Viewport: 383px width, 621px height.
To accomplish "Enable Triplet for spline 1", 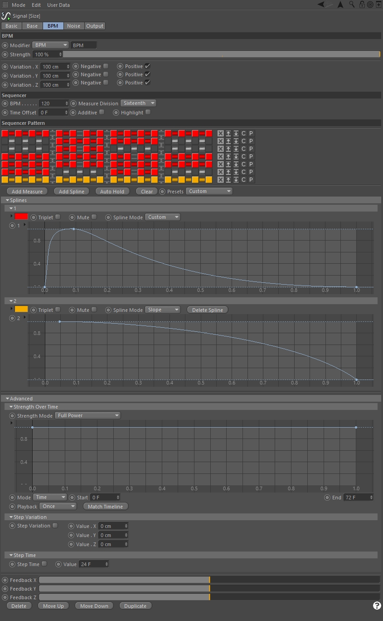I will [58, 217].
